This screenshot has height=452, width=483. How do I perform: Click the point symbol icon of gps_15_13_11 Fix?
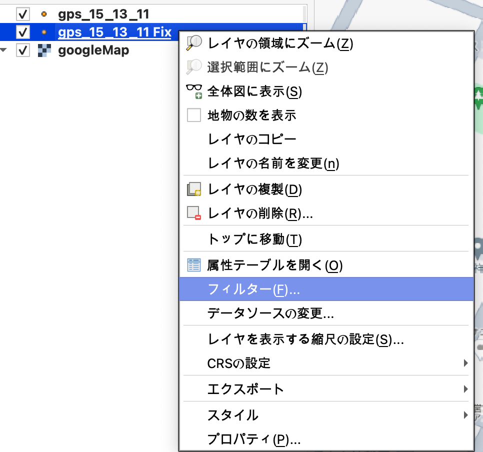click(44, 32)
